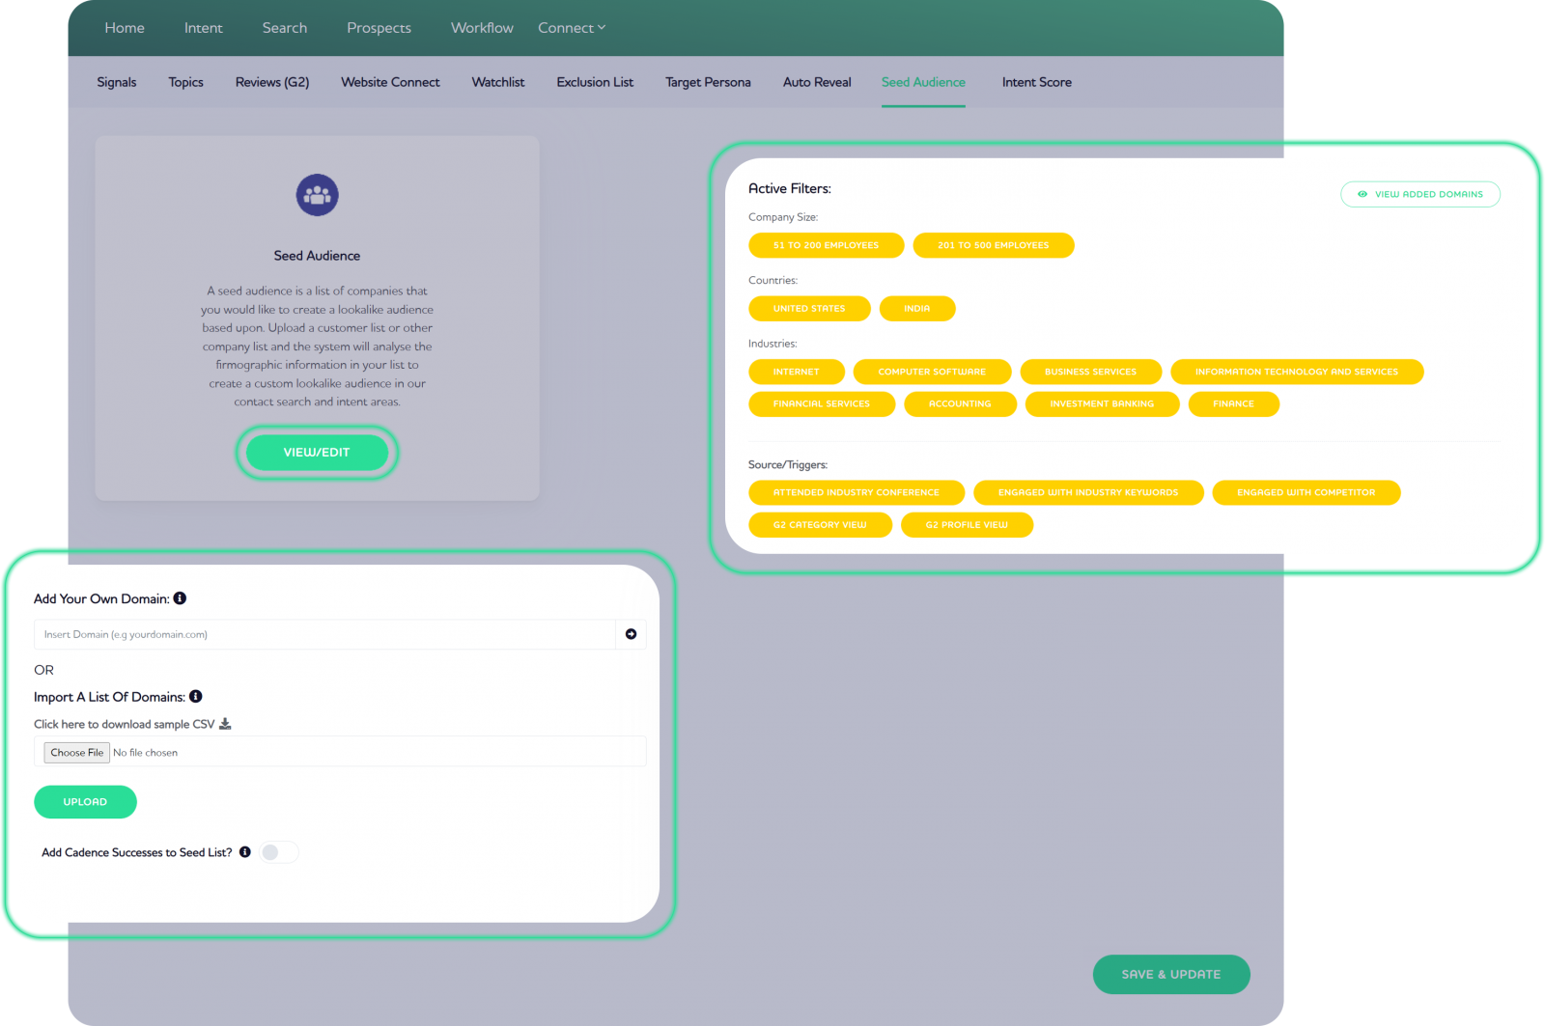Click the Save & Update button
The image size is (1545, 1026).
[1170, 974]
